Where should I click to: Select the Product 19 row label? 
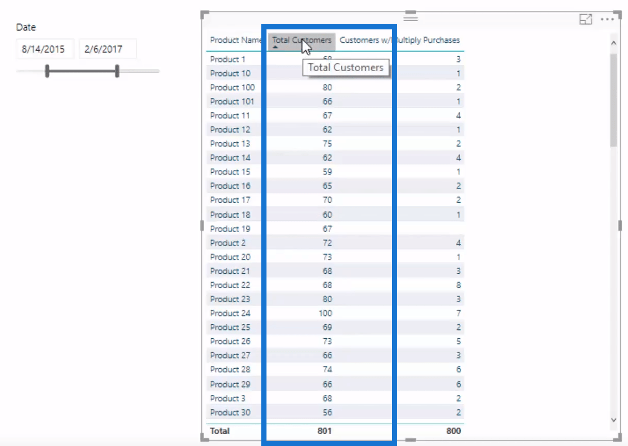tap(230, 229)
